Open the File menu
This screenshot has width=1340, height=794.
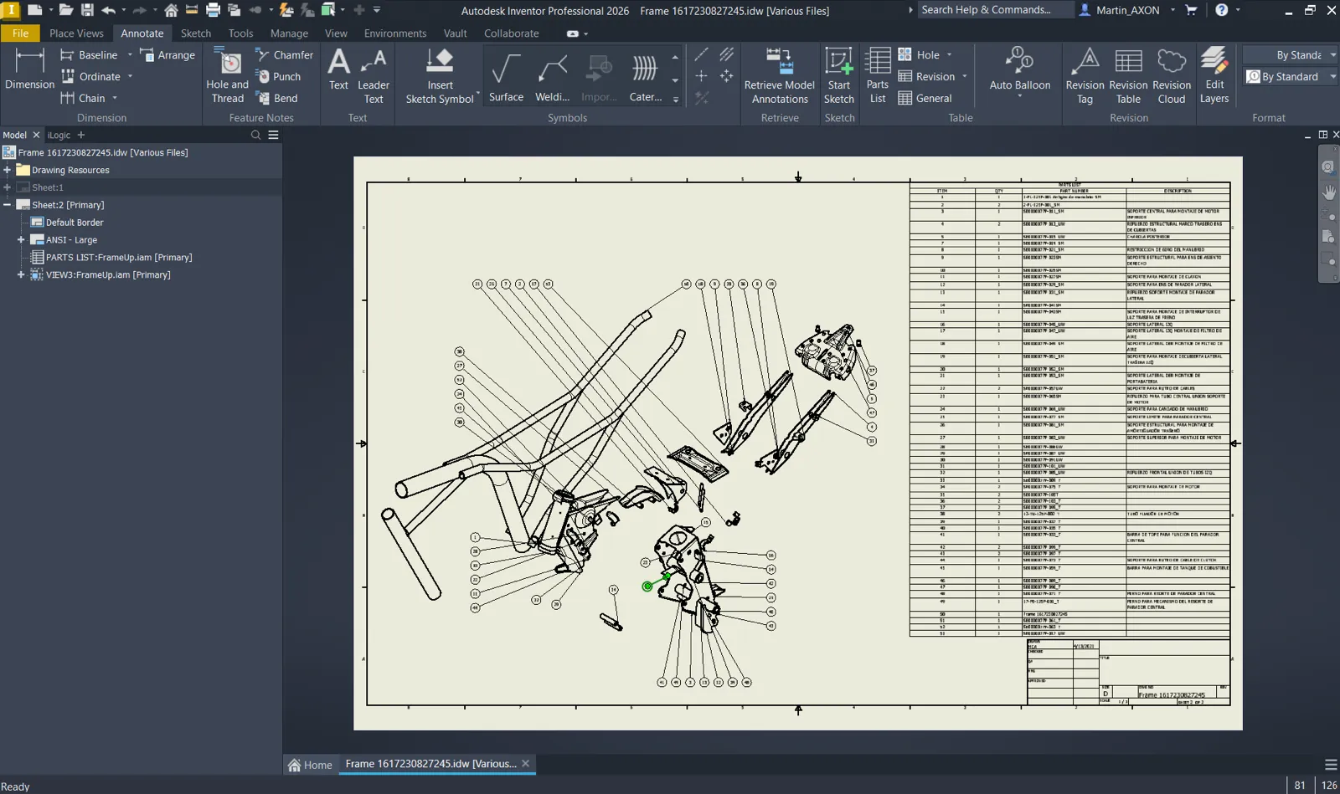[20, 33]
